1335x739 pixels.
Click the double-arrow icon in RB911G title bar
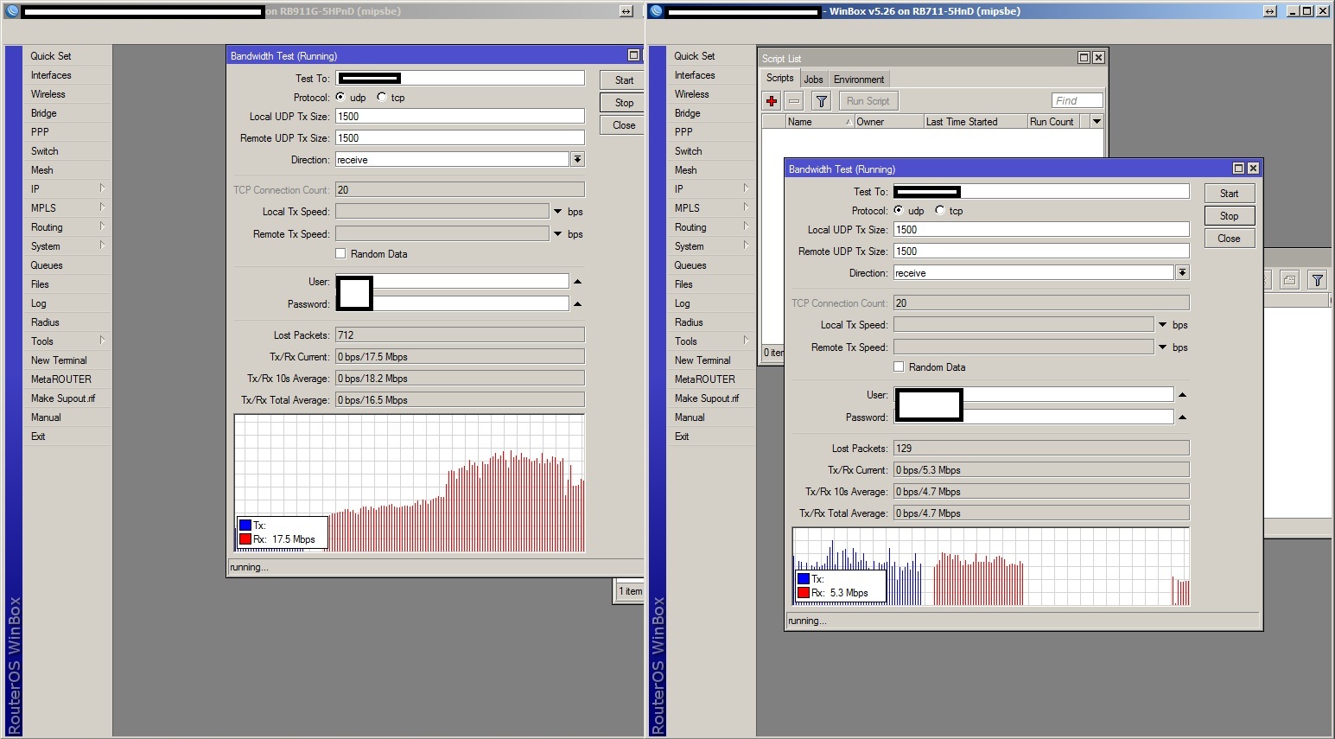click(626, 11)
